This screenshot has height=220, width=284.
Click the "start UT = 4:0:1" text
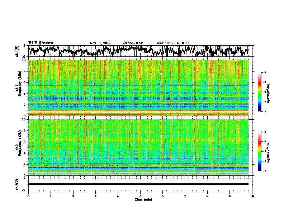click(x=173, y=43)
